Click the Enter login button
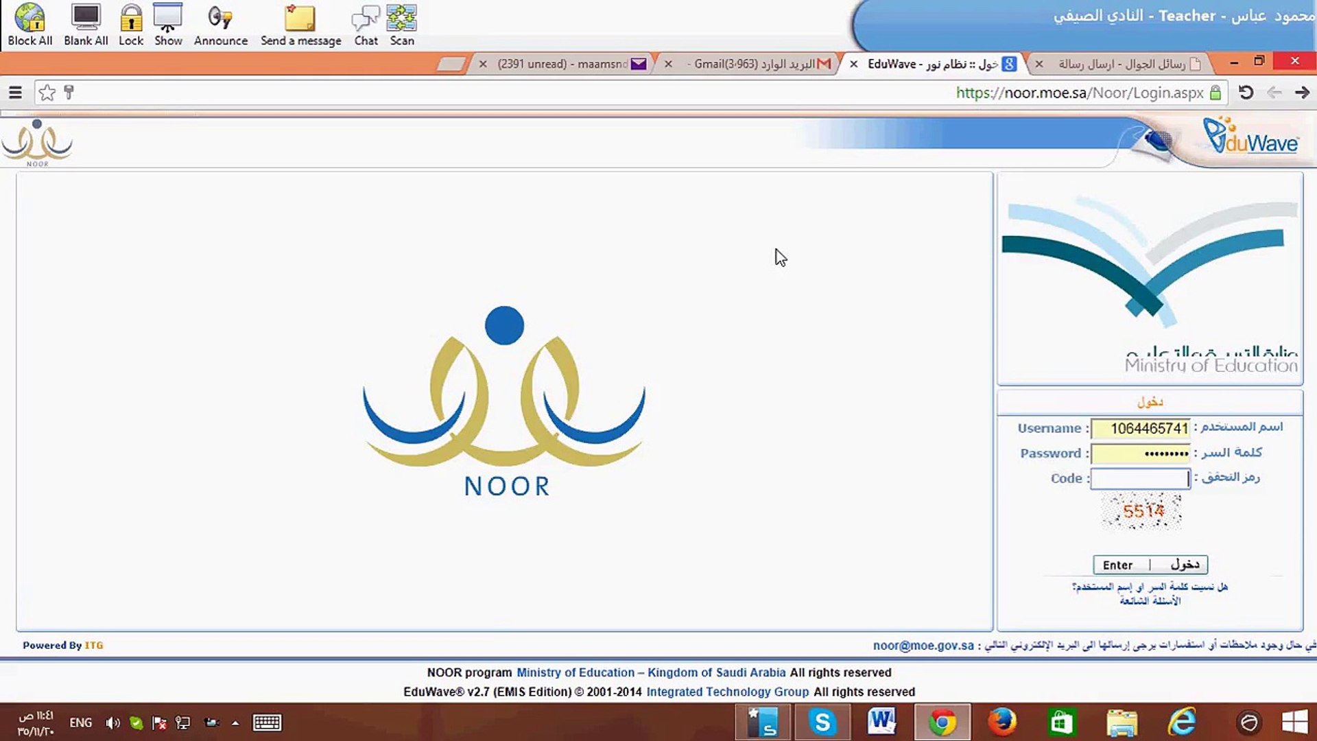Viewport: 1317px width, 741px height. pyautogui.click(x=1150, y=565)
